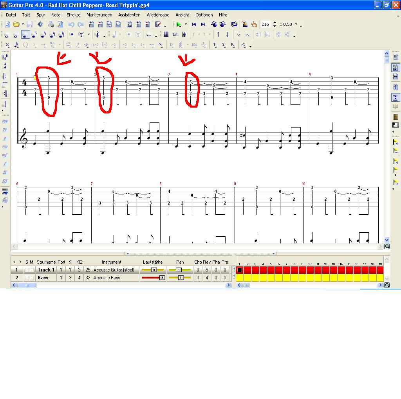The width and height of the screenshot is (401, 399).
Task: Expand the play button dropdown arrow
Action: pos(186,24)
